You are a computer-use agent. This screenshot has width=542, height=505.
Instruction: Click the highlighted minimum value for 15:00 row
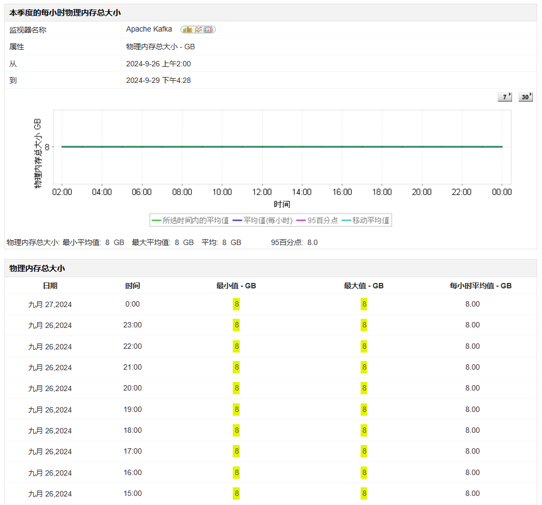point(236,494)
